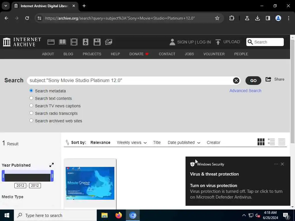Toggle Chrome side panel icon
Screen dimensions: 295x221
click(268, 18)
